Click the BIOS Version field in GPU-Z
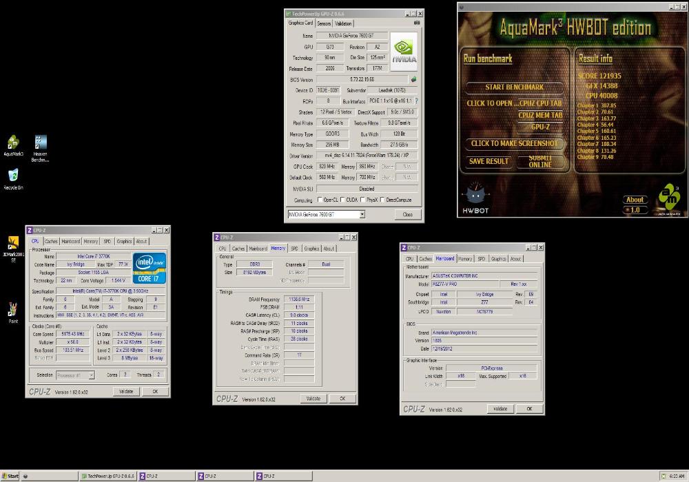This screenshot has height=482, width=689. pyautogui.click(x=362, y=79)
